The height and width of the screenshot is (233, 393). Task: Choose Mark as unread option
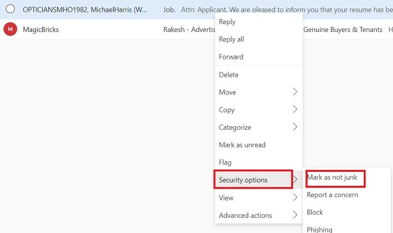(242, 145)
